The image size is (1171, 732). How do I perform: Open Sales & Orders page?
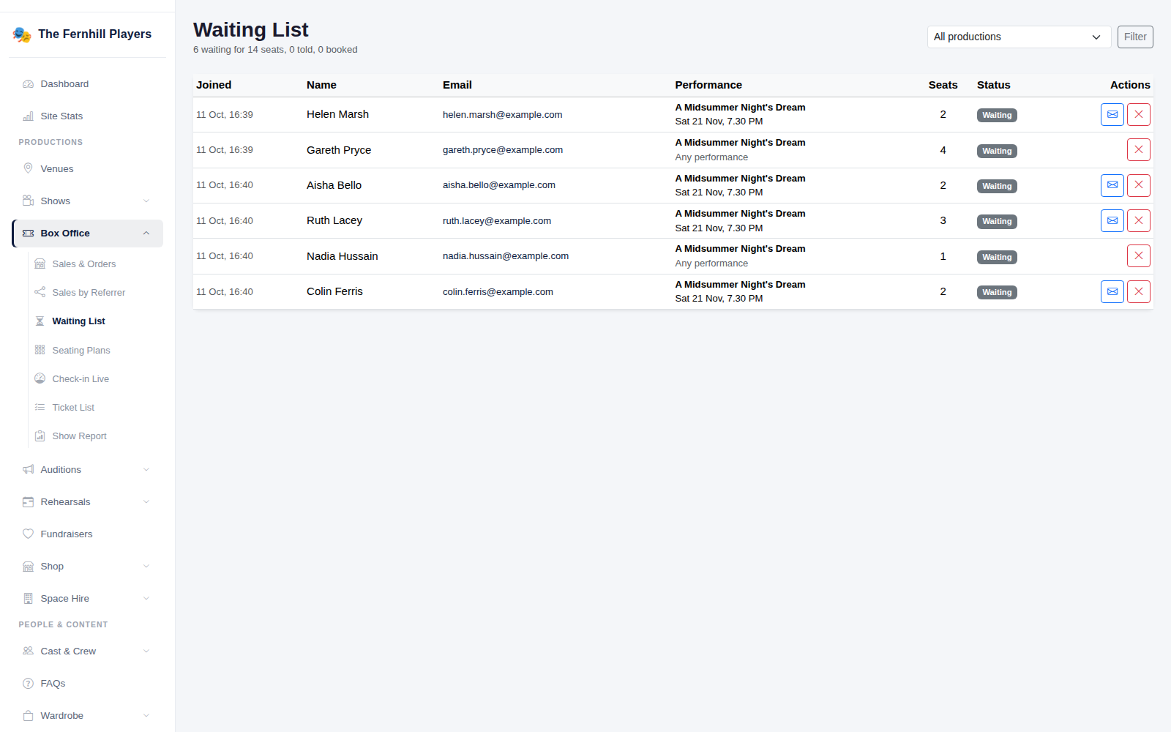click(95, 264)
